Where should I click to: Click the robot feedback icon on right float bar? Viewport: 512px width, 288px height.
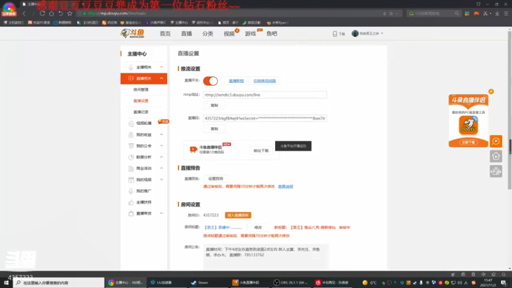click(x=495, y=171)
